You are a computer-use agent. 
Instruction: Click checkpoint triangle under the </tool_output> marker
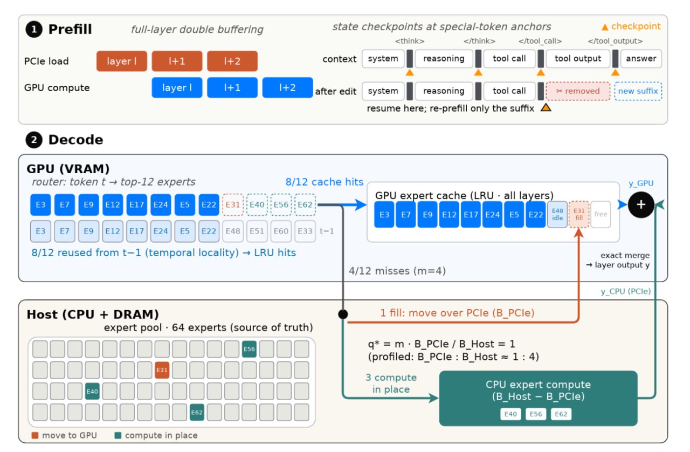click(x=615, y=72)
